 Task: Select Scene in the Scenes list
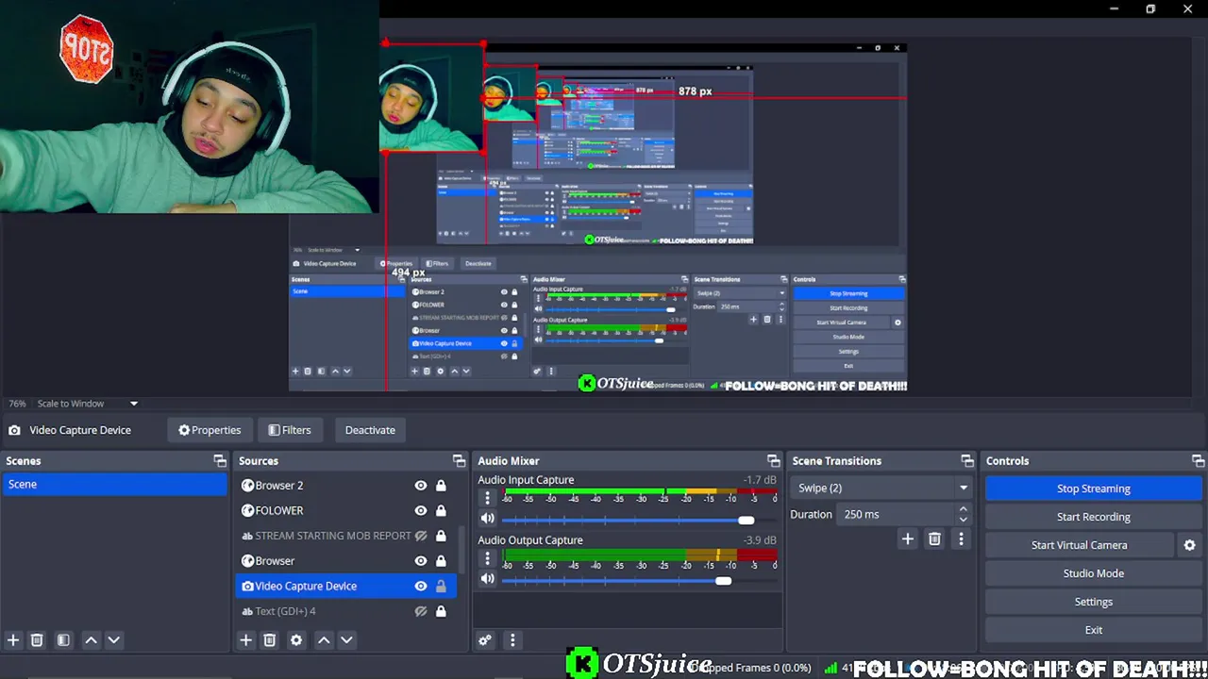click(114, 485)
